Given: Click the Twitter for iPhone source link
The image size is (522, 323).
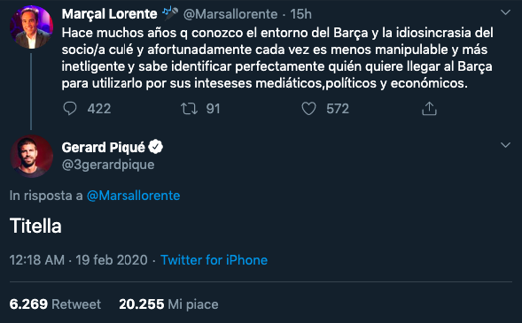Looking at the screenshot, I should tap(214, 260).
